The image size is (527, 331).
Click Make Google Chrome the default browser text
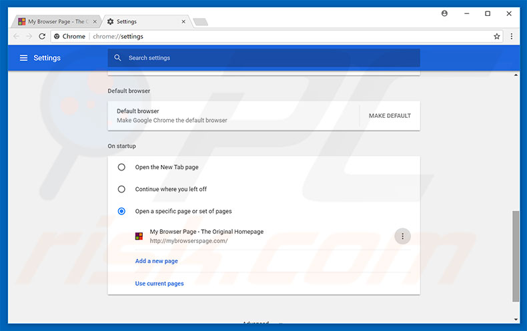(171, 120)
